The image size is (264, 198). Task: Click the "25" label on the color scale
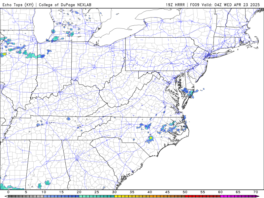click(x=97, y=192)
